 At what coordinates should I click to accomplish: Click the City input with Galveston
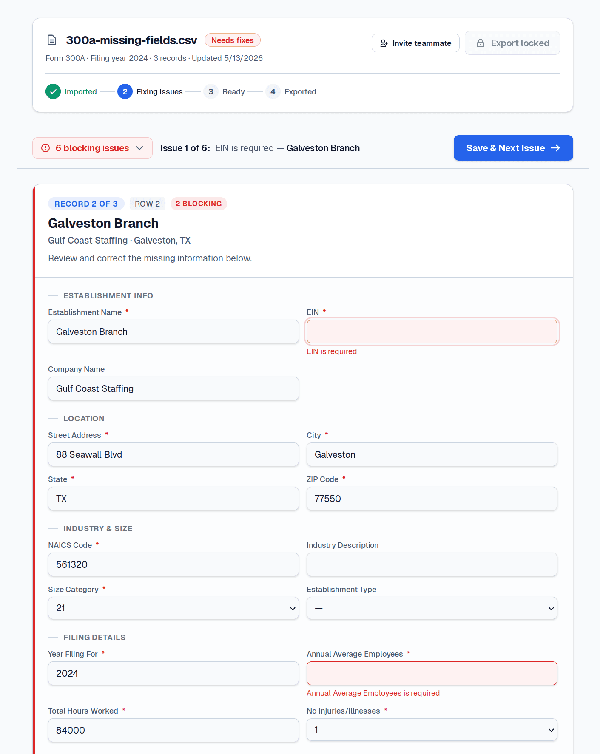pos(432,454)
